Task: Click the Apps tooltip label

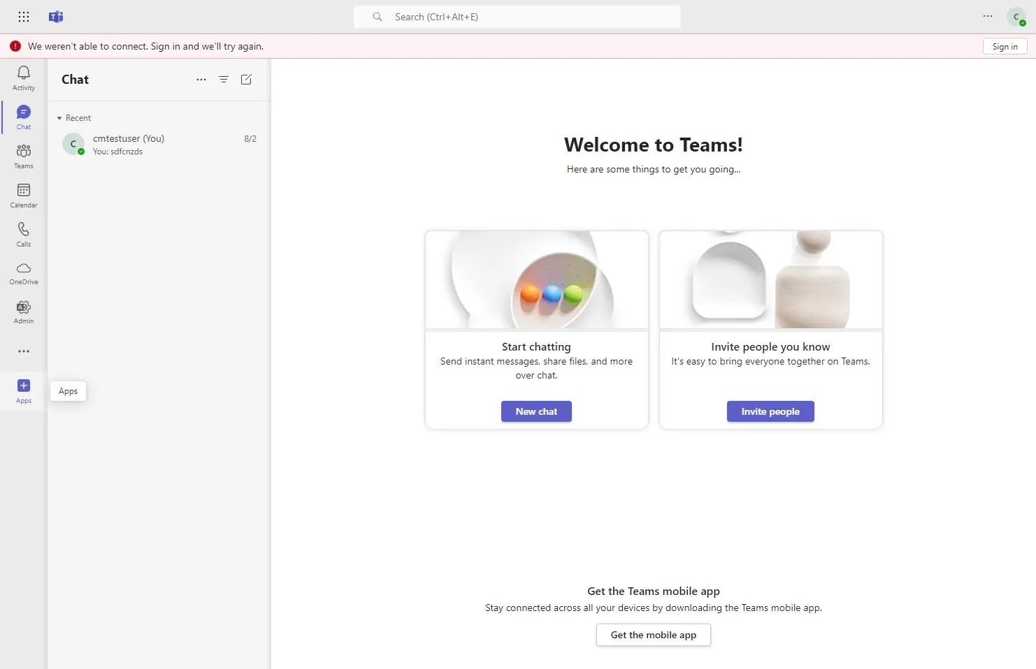Action: click(69, 391)
